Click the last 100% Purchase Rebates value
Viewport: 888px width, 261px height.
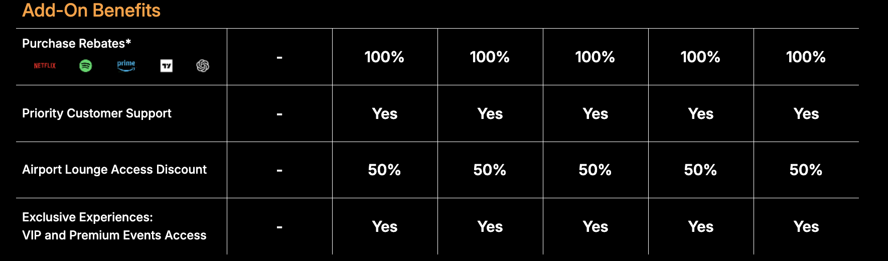806,57
